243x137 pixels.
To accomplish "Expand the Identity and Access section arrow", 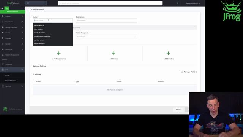I will pyautogui.click(x=22, y=27).
